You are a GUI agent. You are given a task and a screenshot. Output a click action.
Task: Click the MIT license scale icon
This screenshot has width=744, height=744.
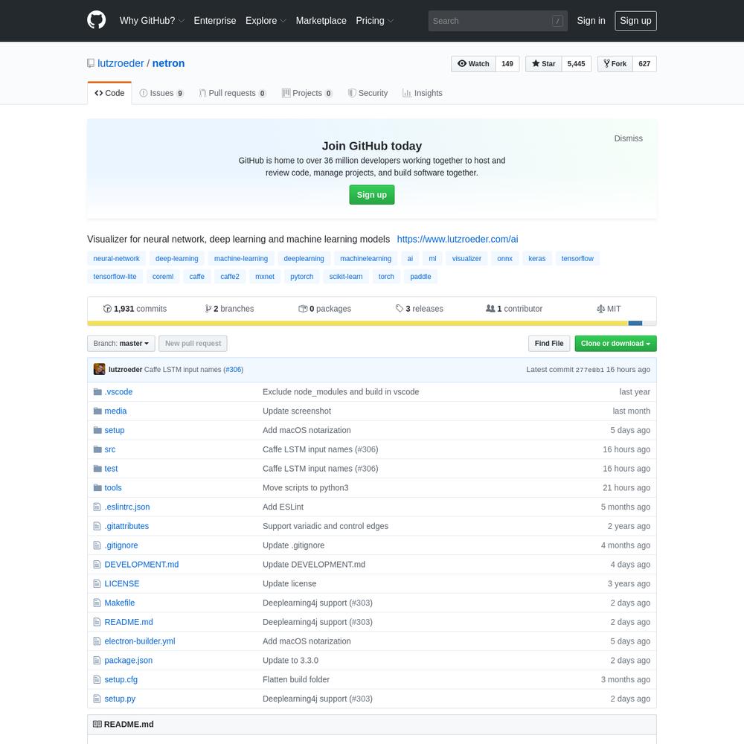(600, 309)
